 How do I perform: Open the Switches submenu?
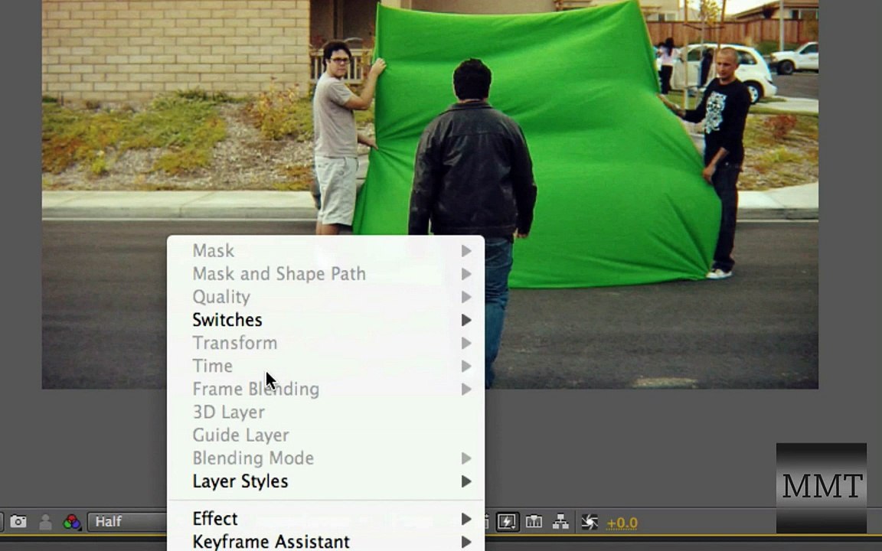[325, 320]
